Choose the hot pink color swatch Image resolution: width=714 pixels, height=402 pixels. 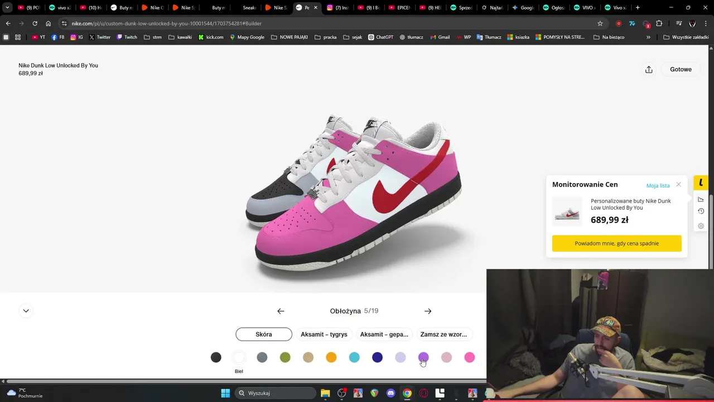coord(470,357)
